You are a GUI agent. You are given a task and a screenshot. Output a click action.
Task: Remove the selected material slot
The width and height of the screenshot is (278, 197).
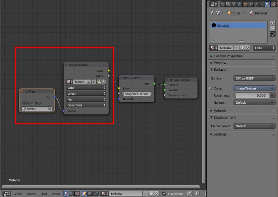tap(272, 28)
